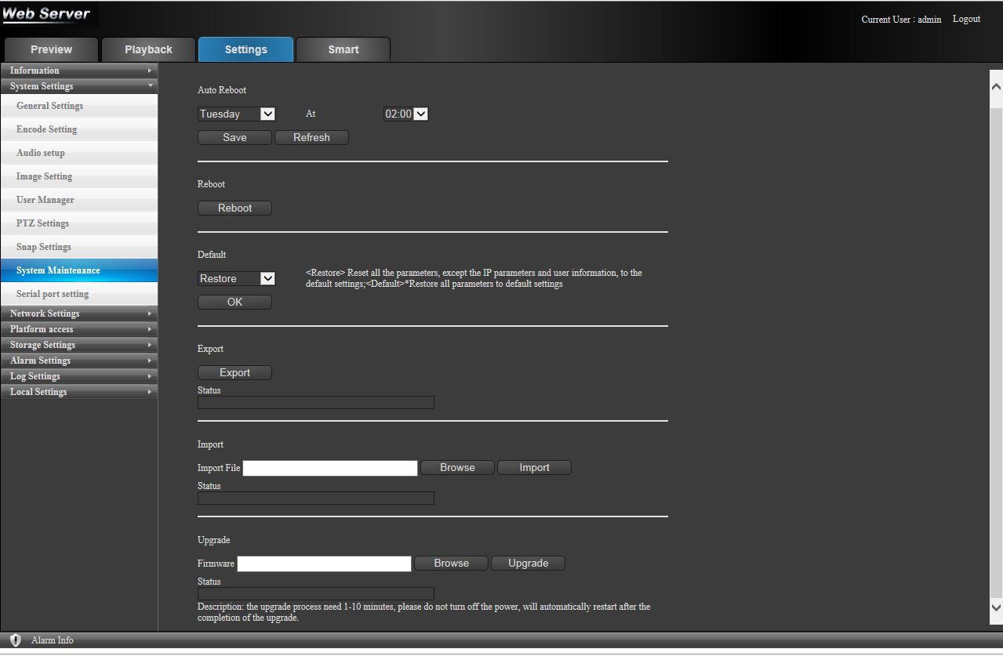Click the Upgrade firmware button
Screen dimensions: 1003x656
click(528, 564)
